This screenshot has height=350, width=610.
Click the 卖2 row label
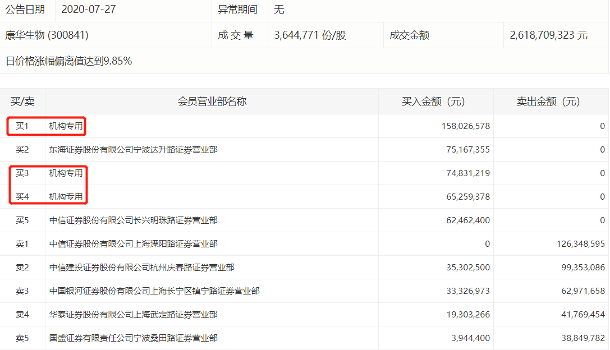22,268
